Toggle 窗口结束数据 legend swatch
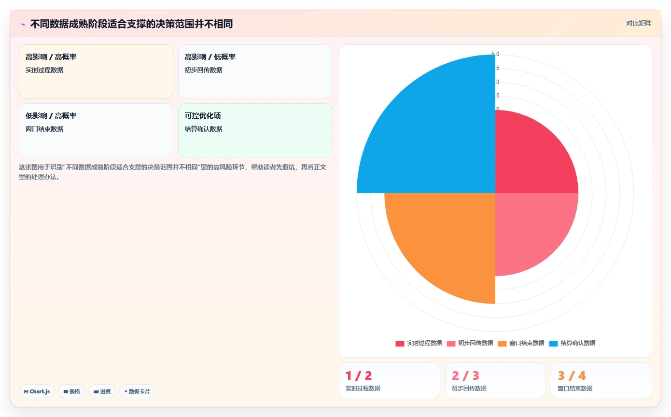 pyautogui.click(x=502, y=343)
